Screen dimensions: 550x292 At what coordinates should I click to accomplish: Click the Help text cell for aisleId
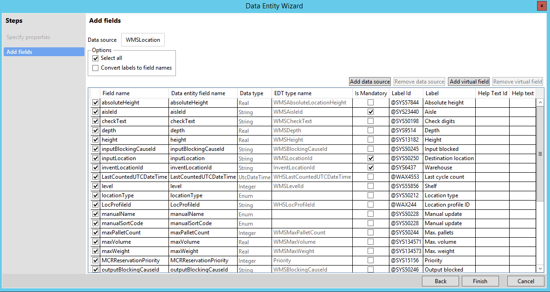click(523, 112)
